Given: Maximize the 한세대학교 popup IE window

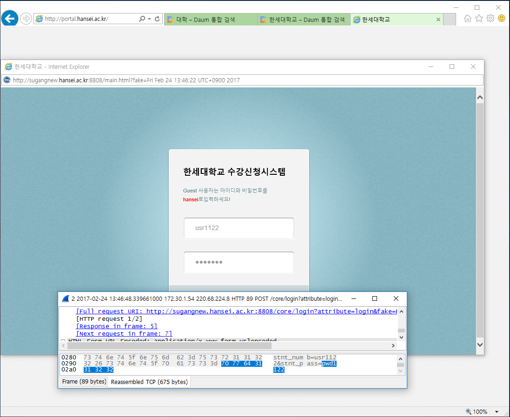Looking at the screenshot, I should click(452, 66).
